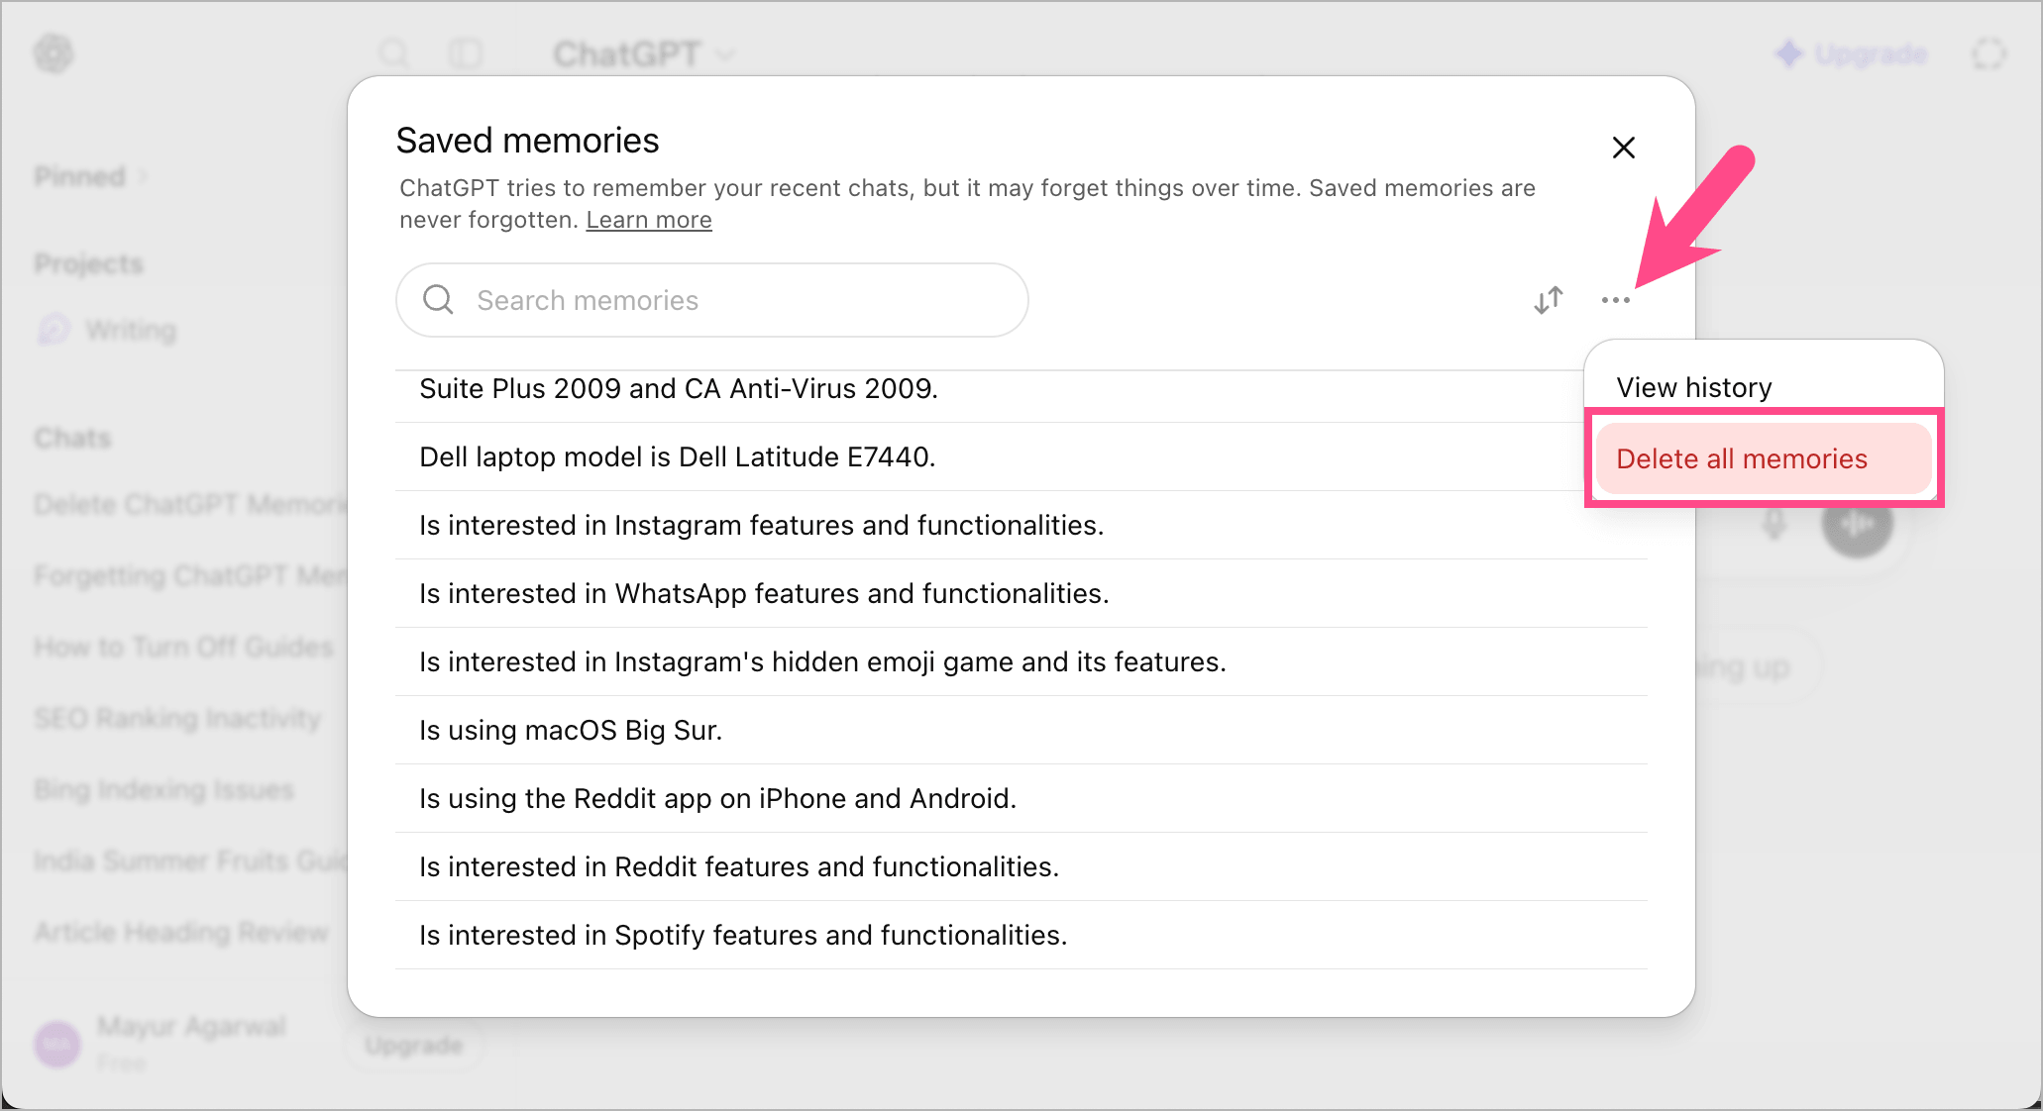This screenshot has width=2043, height=1111.
Task: Toggle the sidebar panel icon
Action: tap(465, 53)
